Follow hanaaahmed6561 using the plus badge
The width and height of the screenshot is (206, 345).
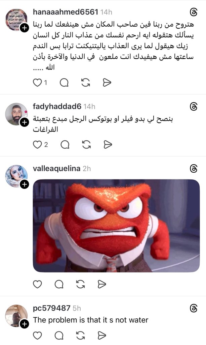click(24, 28)
